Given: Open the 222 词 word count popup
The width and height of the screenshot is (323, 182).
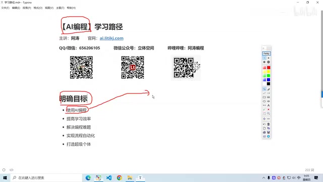Looking at the screenshot, I should click(x=309, y=170).
